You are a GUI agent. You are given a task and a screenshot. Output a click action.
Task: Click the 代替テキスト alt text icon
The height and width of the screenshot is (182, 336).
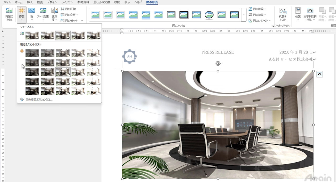[283, 15]
